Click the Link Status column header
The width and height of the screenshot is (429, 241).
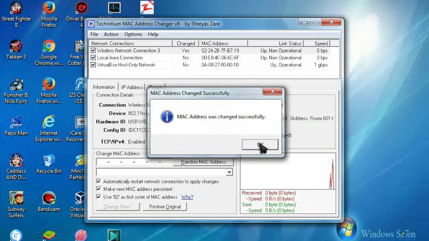point(275,44)
